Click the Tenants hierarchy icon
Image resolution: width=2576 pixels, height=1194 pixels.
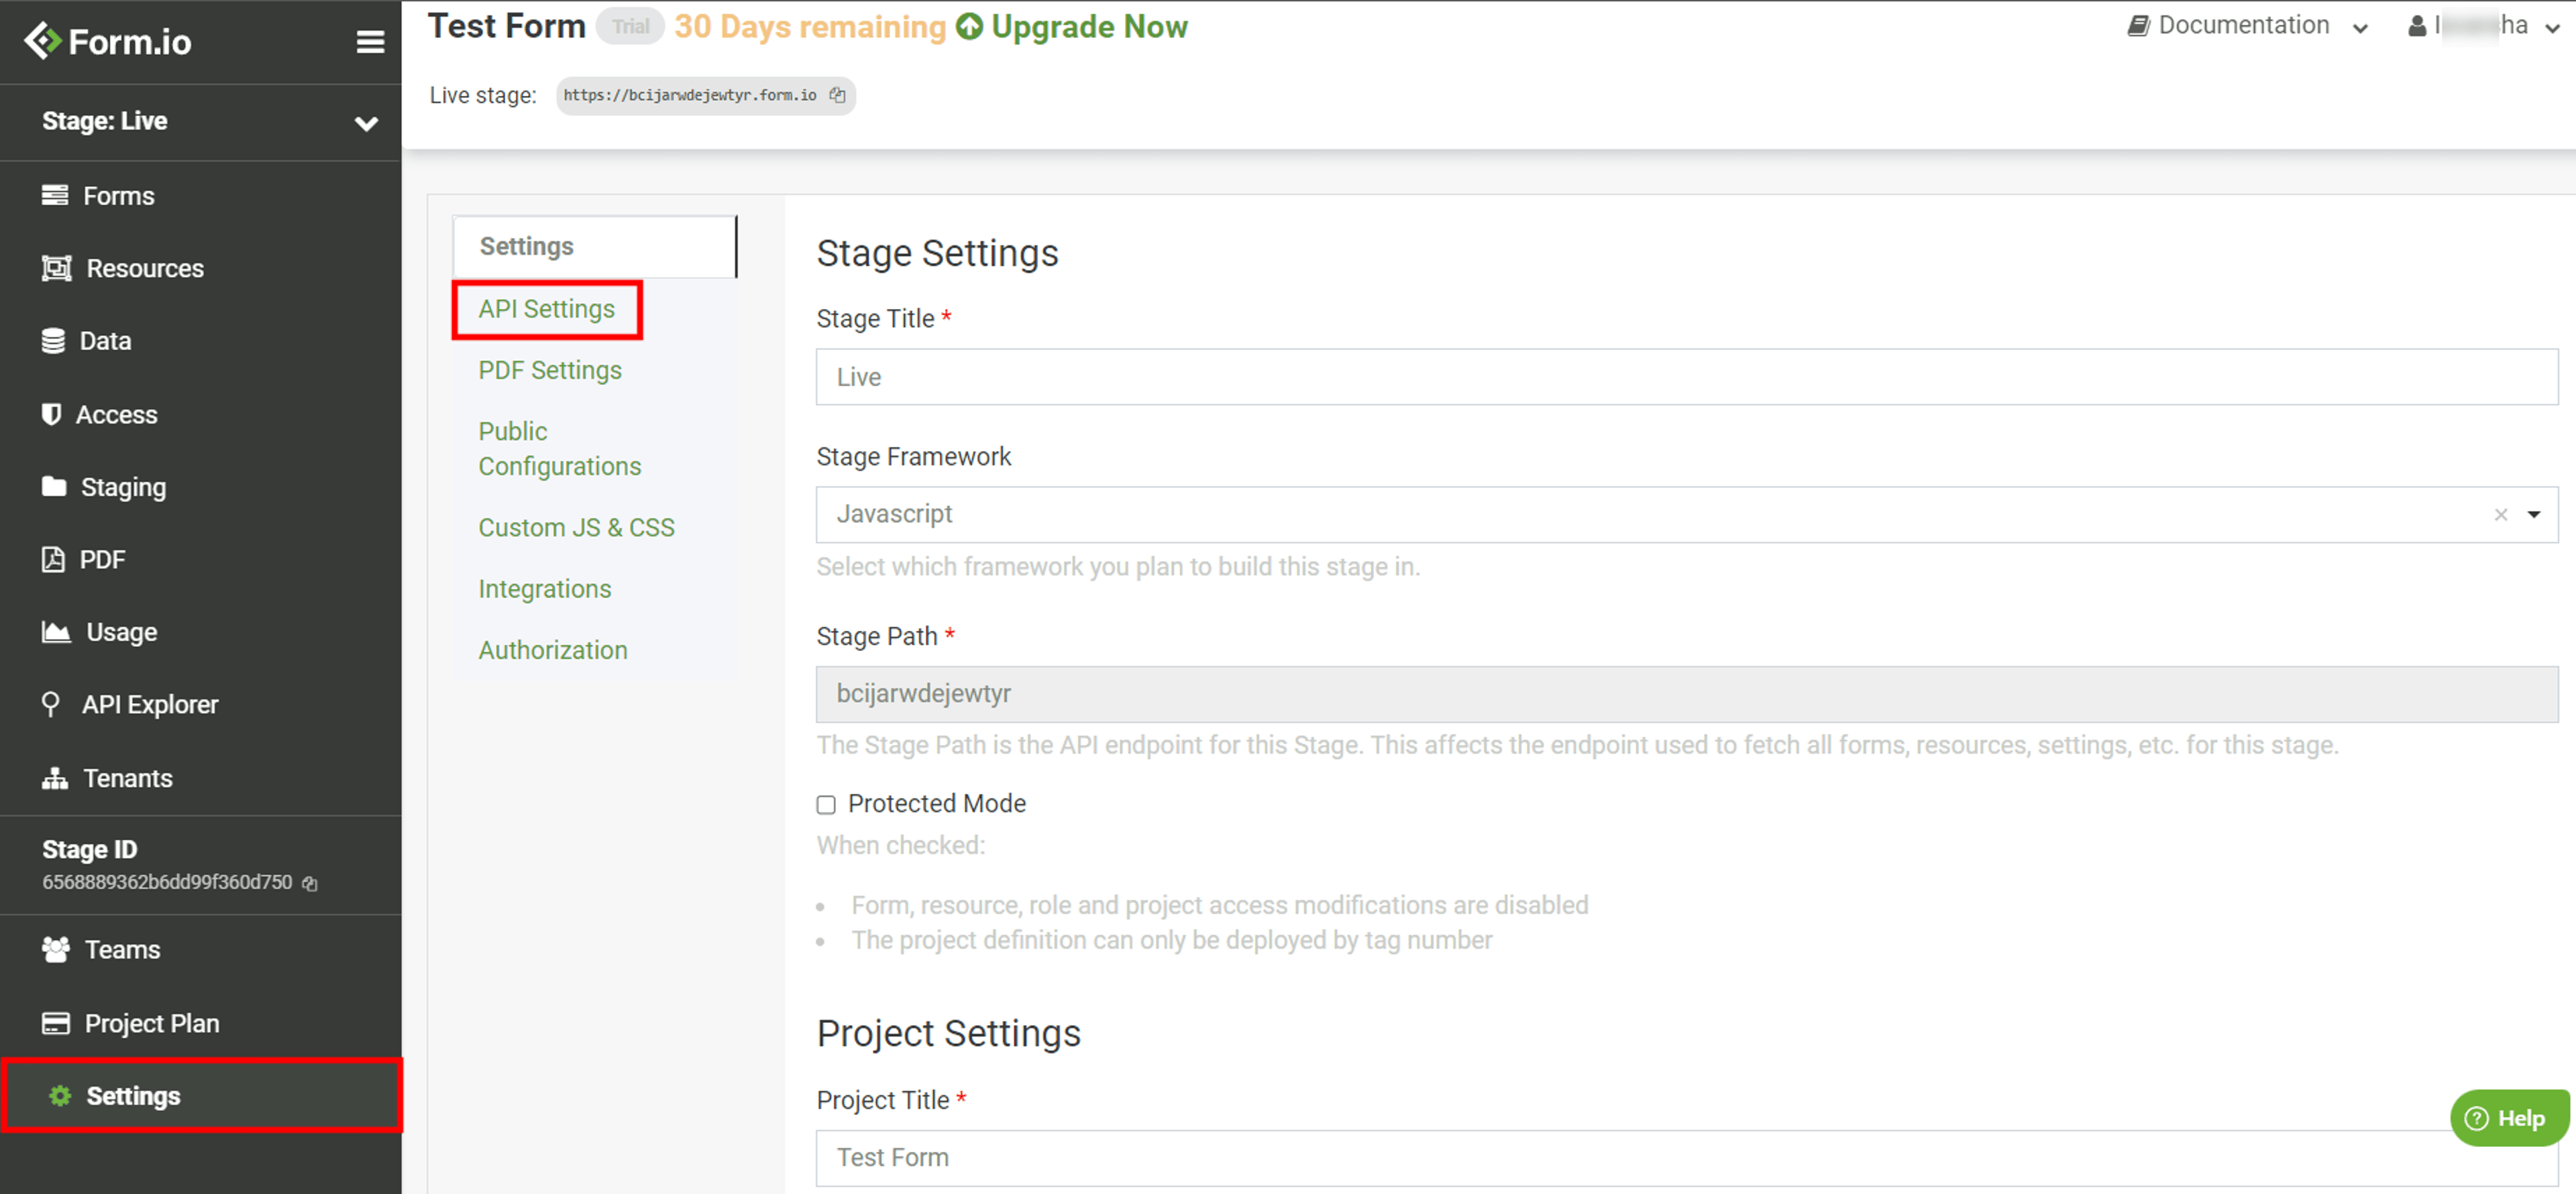click(55, 778)
